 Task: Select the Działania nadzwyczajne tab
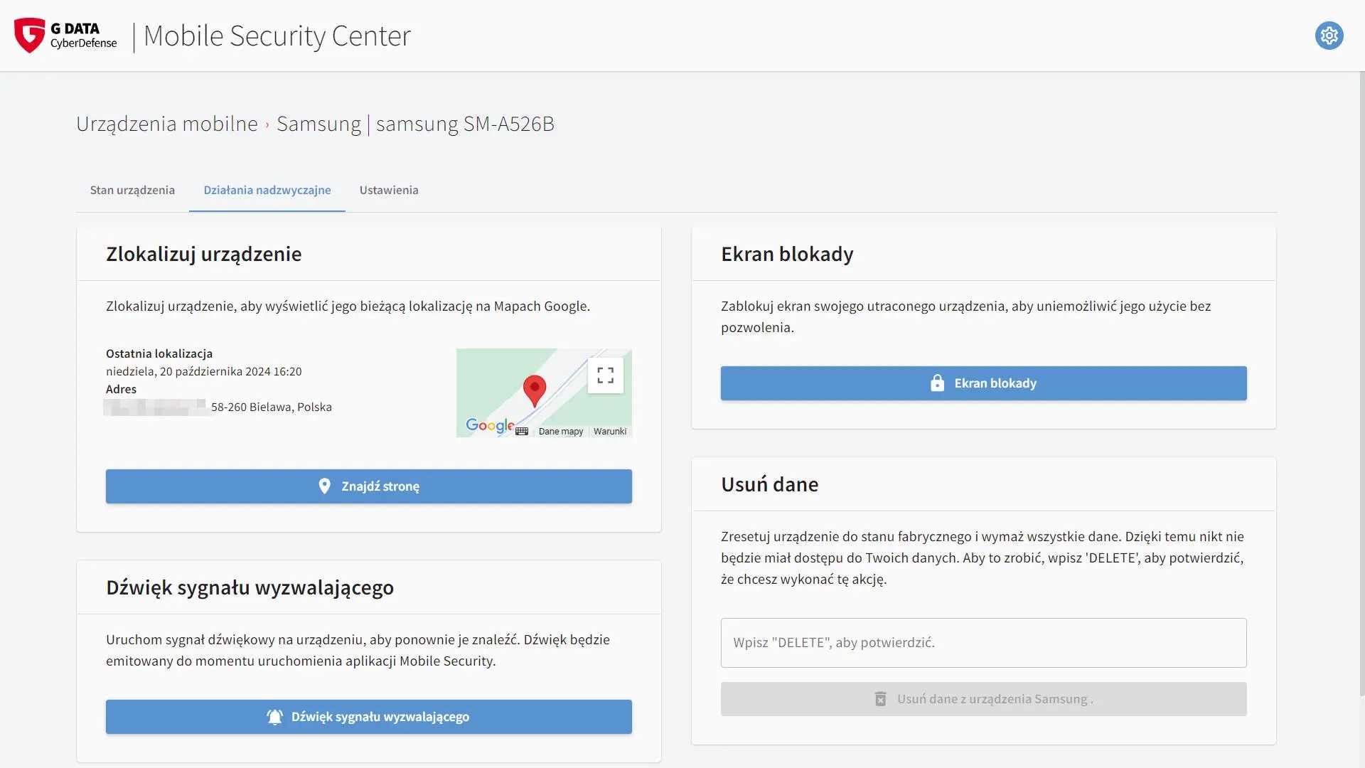point(267,190)
